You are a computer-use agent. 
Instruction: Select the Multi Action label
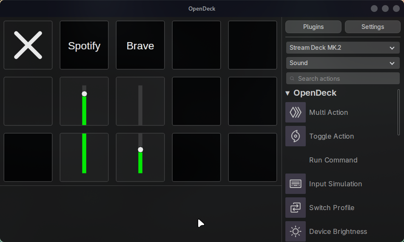tap(328, 112)
